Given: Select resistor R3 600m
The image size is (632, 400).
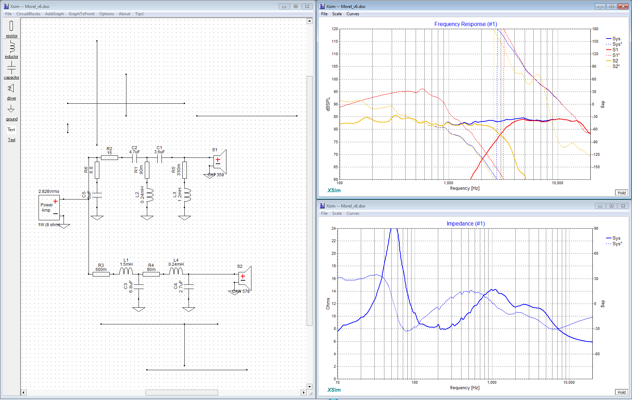Looking at the screenshot, I should click(x=101, y=274).
